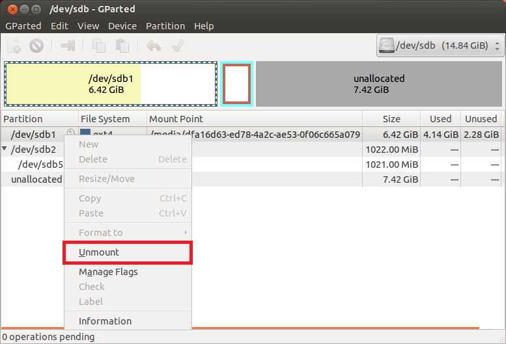This screenshot has height=344, width=506.
Task: Sort by the File System column header
Action: pyautogui.click(x=113, y=119)
